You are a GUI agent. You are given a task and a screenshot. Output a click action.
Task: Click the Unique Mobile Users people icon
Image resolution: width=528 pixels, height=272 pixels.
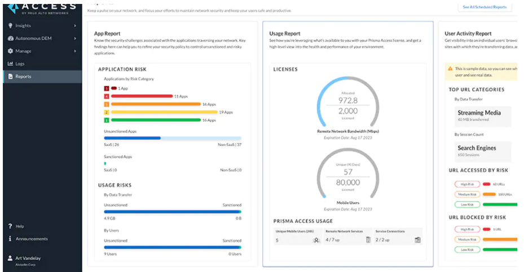[316, 240]
